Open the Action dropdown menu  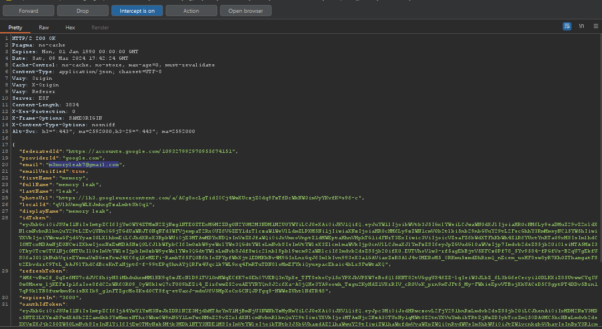(x=191, y=11)
